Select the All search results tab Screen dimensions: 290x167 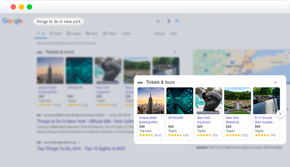[41, 34]
